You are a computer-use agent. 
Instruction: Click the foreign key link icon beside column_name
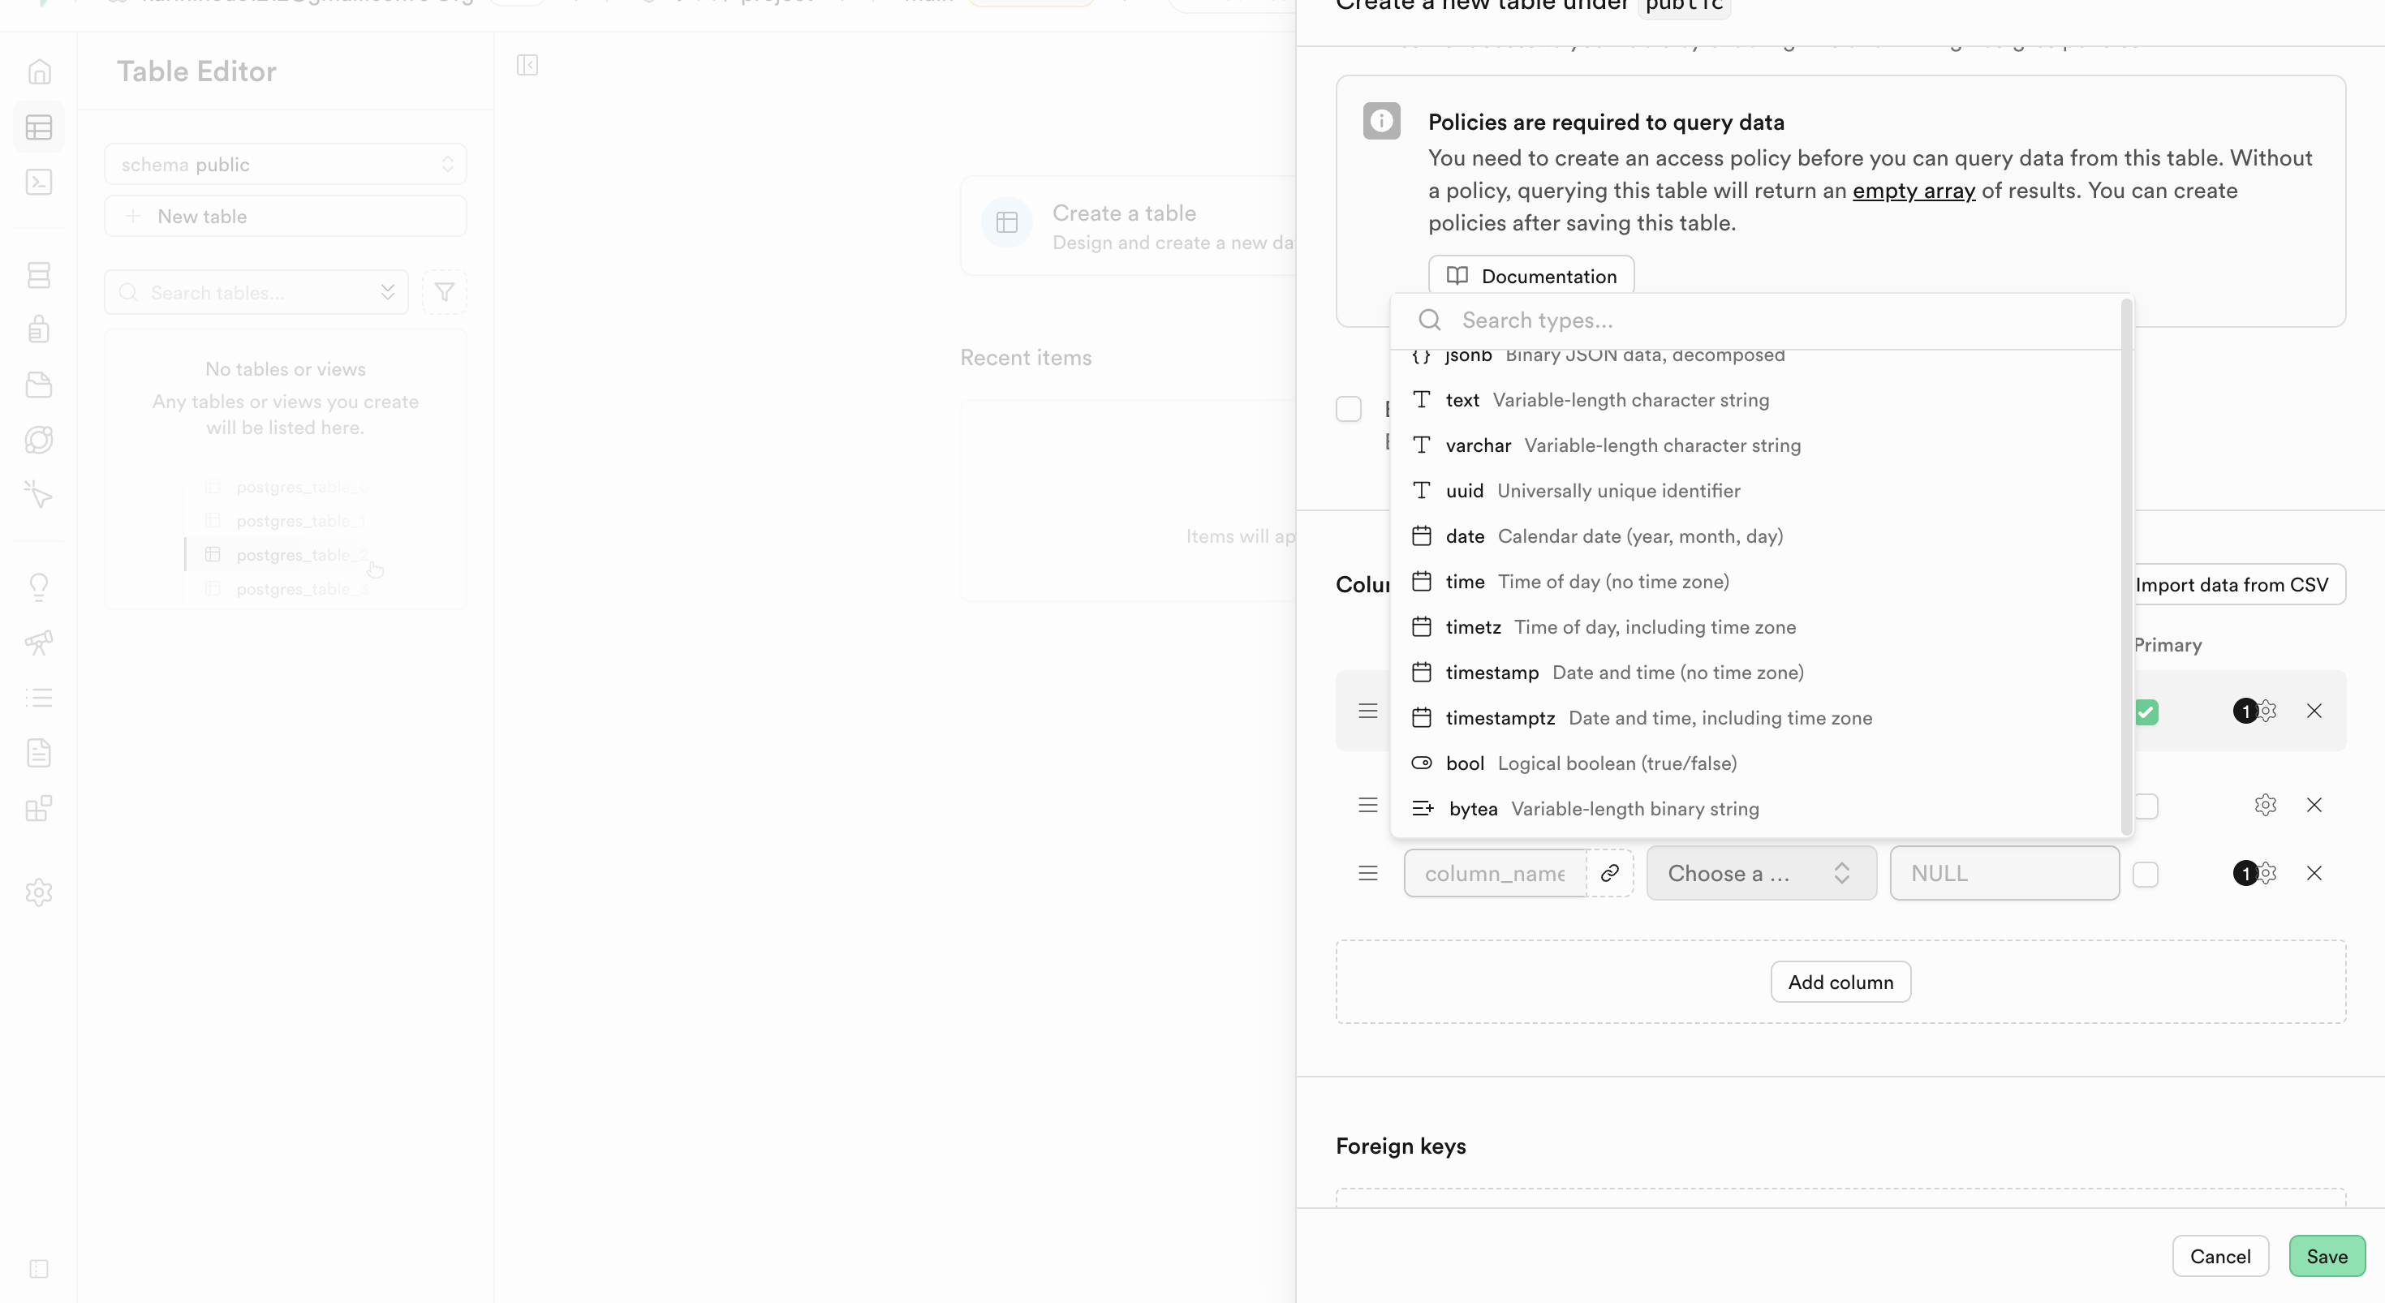[1609, 873]
